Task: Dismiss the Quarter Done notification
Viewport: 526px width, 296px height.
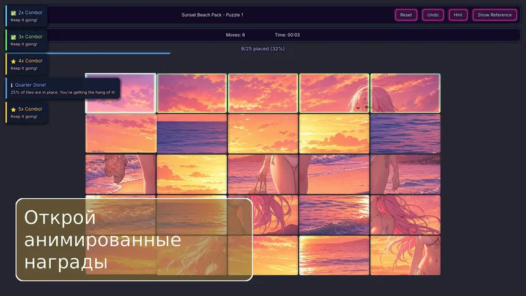Action: [63, 89]
